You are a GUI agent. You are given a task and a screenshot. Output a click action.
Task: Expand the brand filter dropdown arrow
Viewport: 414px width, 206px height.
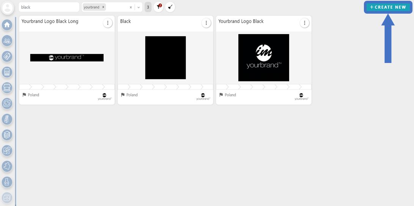tap(139, 7)
